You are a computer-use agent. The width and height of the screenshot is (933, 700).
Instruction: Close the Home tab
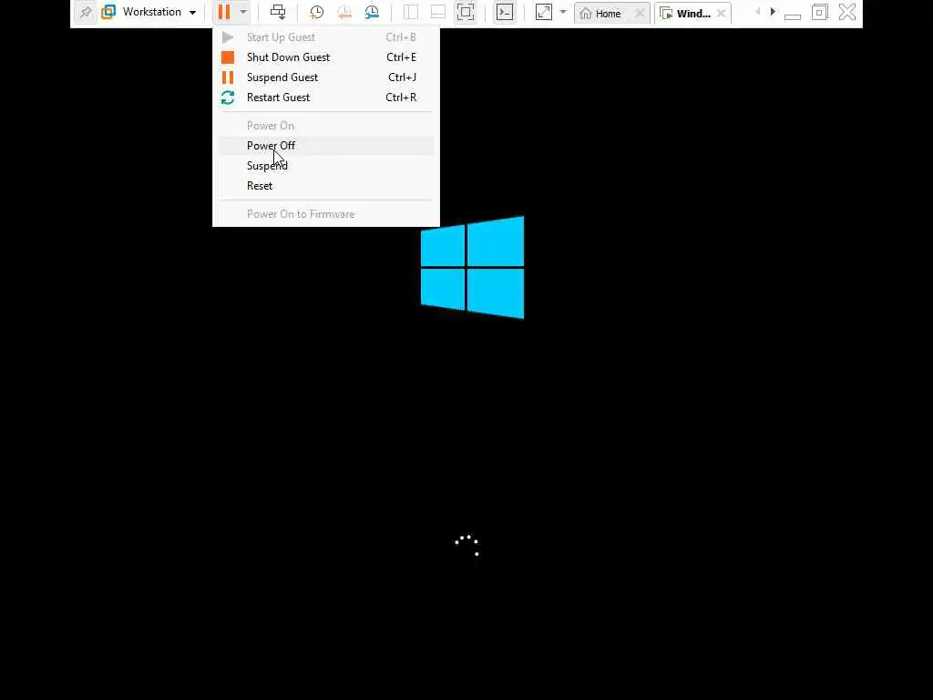click(640, 13)
